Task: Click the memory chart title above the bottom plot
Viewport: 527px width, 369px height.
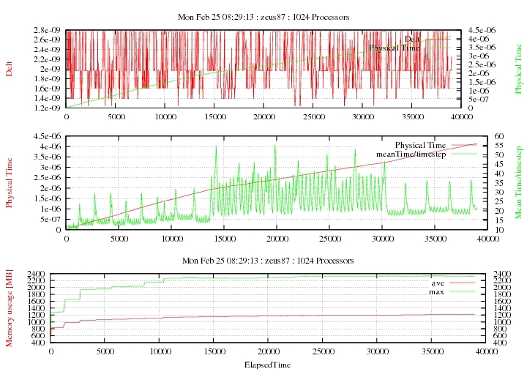Action: coord(268,261)
